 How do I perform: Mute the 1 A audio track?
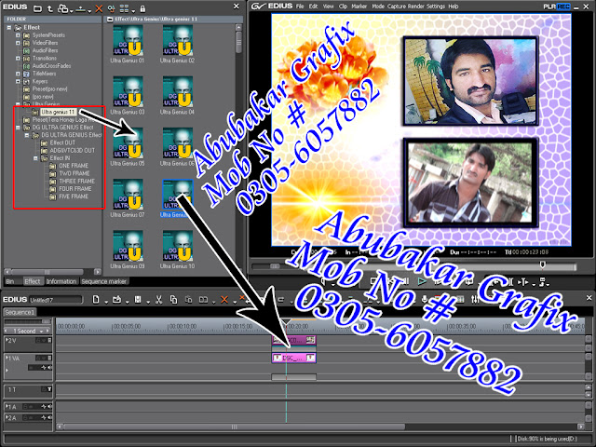point(49,407)
